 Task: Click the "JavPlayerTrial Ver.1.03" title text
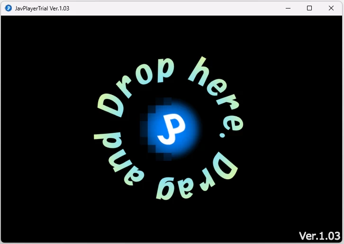coord(42,8)
